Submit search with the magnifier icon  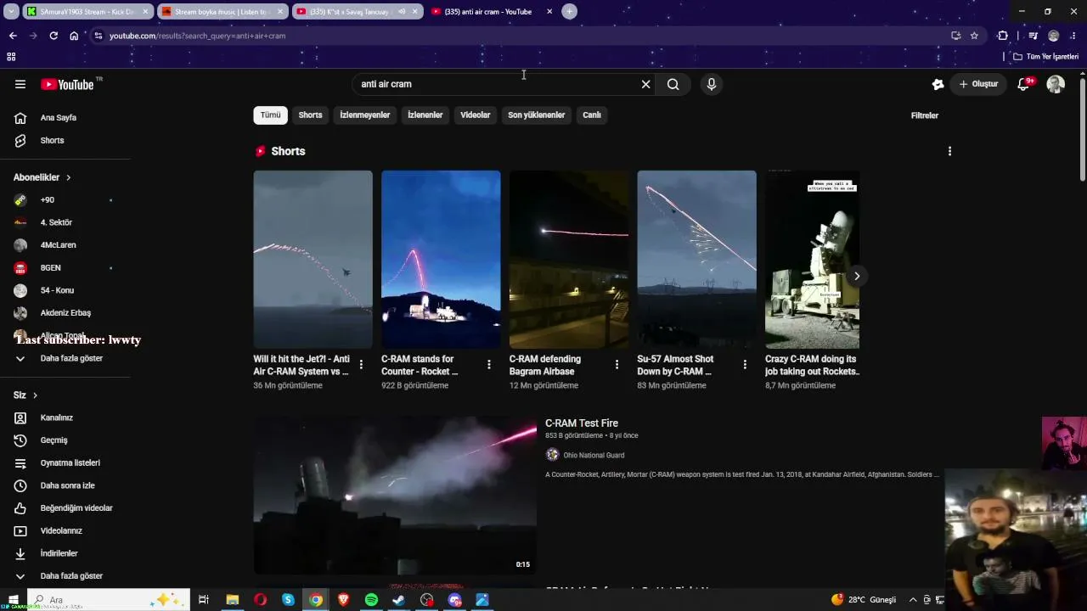point(673,84)
